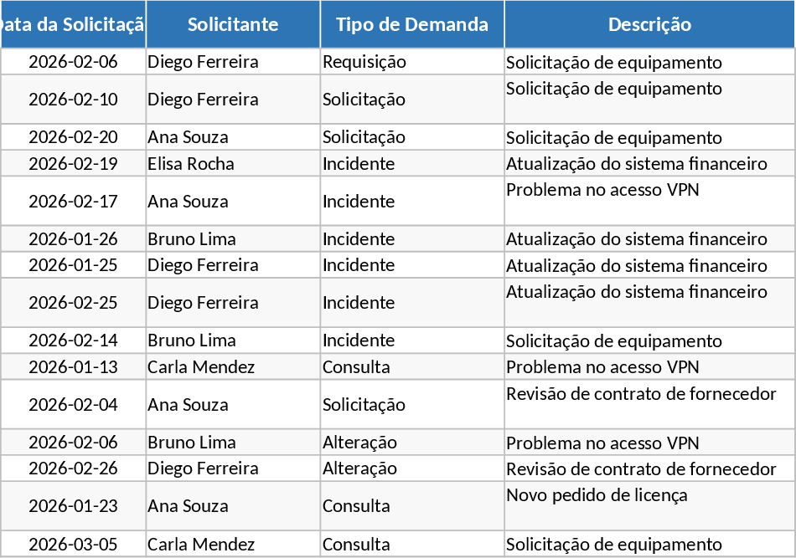Select the date cell 2026-01-23
The width and height of the screenshot is (796, 558).
coord(73,506)
